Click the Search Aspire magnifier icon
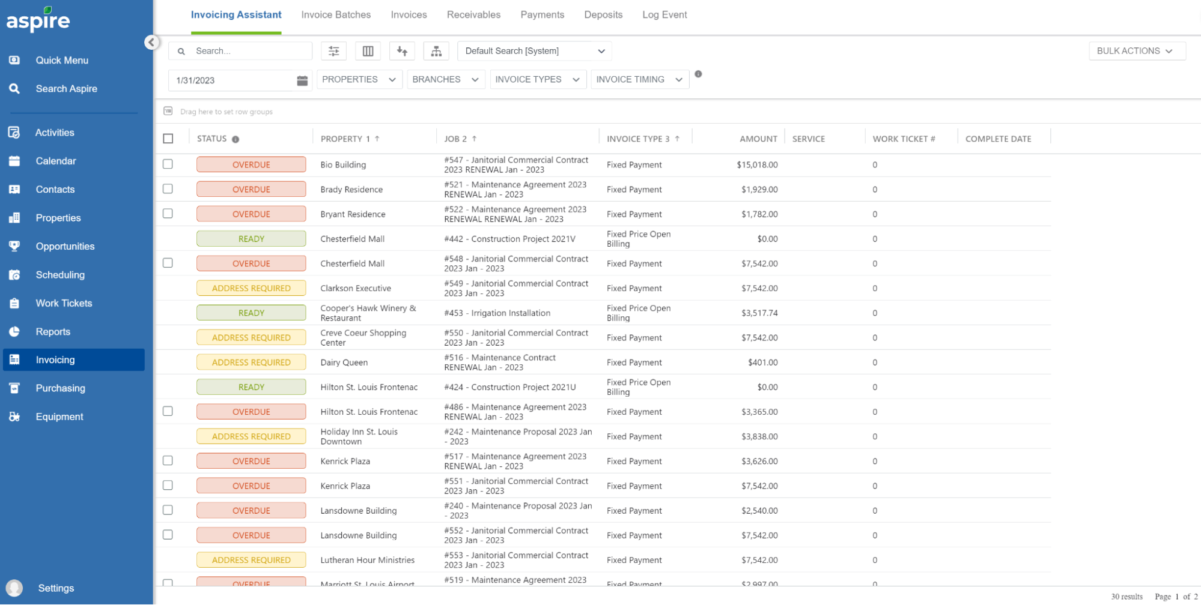Image resolution: width=1201 pixels, height=605 pixels. pos(14,88)
